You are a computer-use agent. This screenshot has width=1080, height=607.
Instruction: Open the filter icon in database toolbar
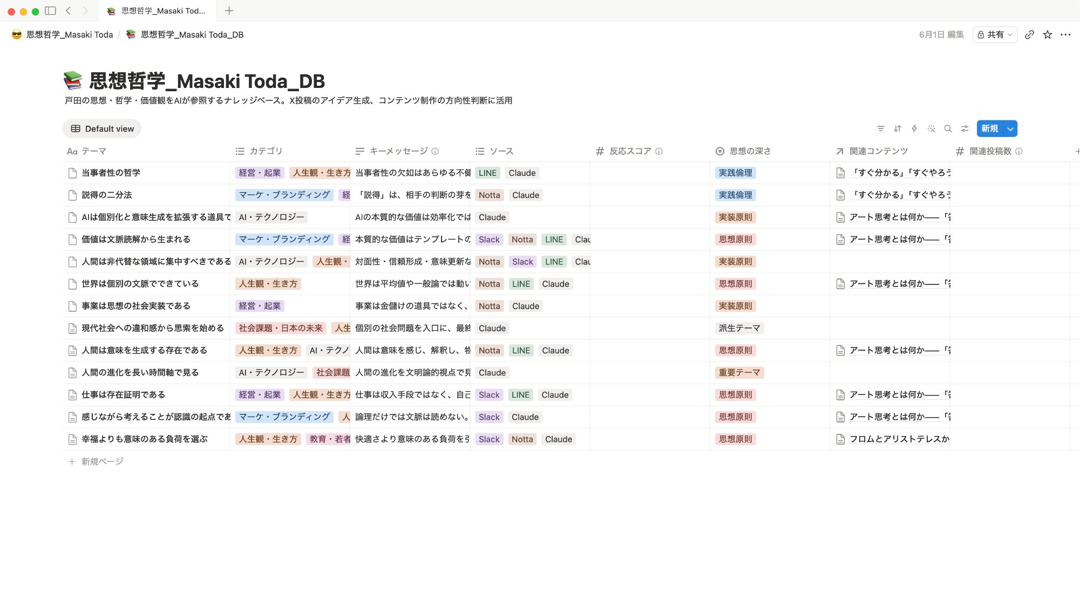880,128
